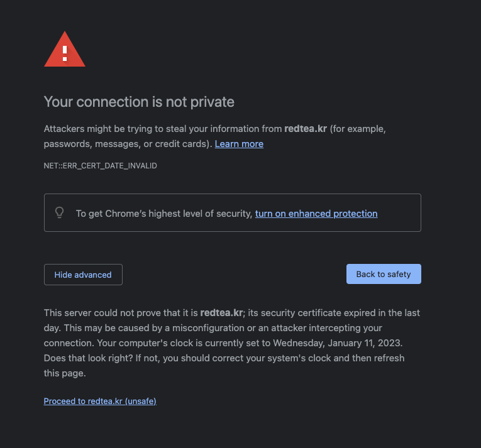Screen dimensions: 481x448
Task: Proceed to redtea.kr (unsafe)
Action: point(100,401)
